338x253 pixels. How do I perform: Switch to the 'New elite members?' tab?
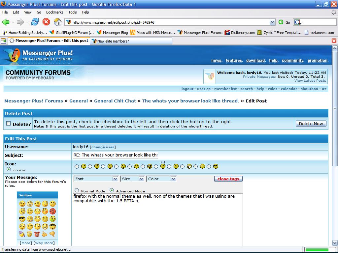(131, 41)
